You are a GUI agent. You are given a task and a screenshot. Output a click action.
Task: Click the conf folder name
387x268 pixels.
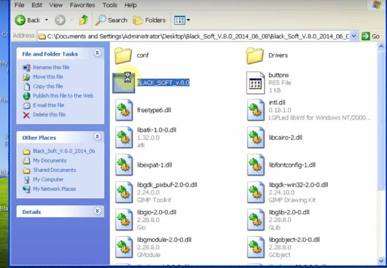pos(143,55)
